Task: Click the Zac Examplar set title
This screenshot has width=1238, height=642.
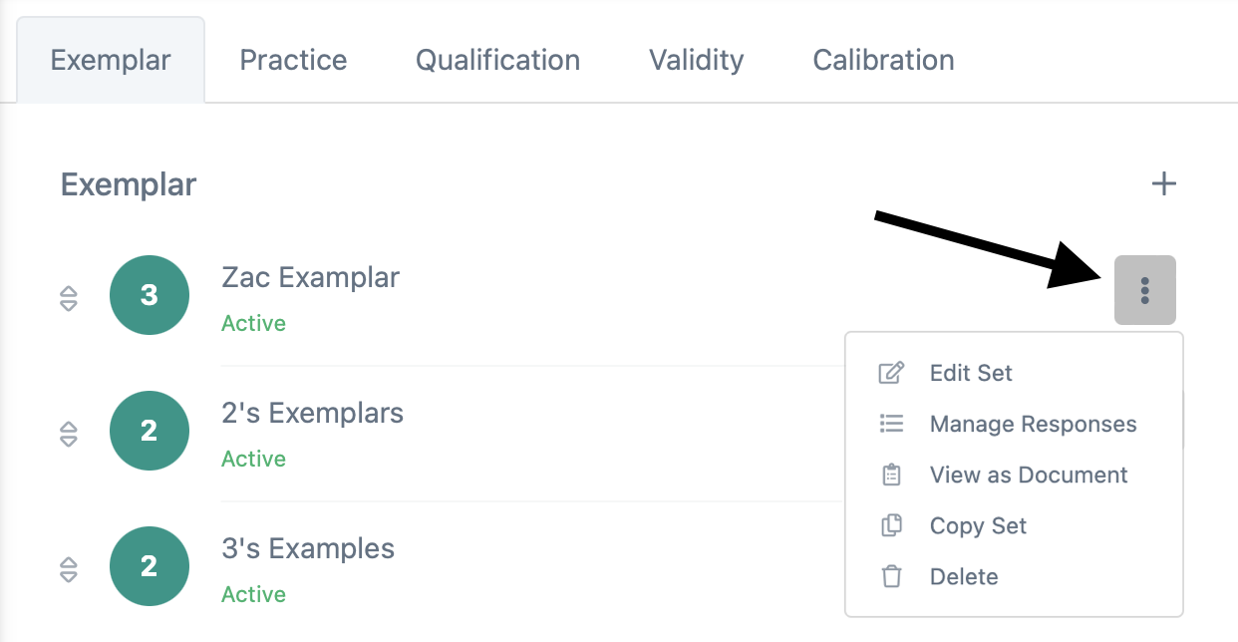Action: [310, 277]
